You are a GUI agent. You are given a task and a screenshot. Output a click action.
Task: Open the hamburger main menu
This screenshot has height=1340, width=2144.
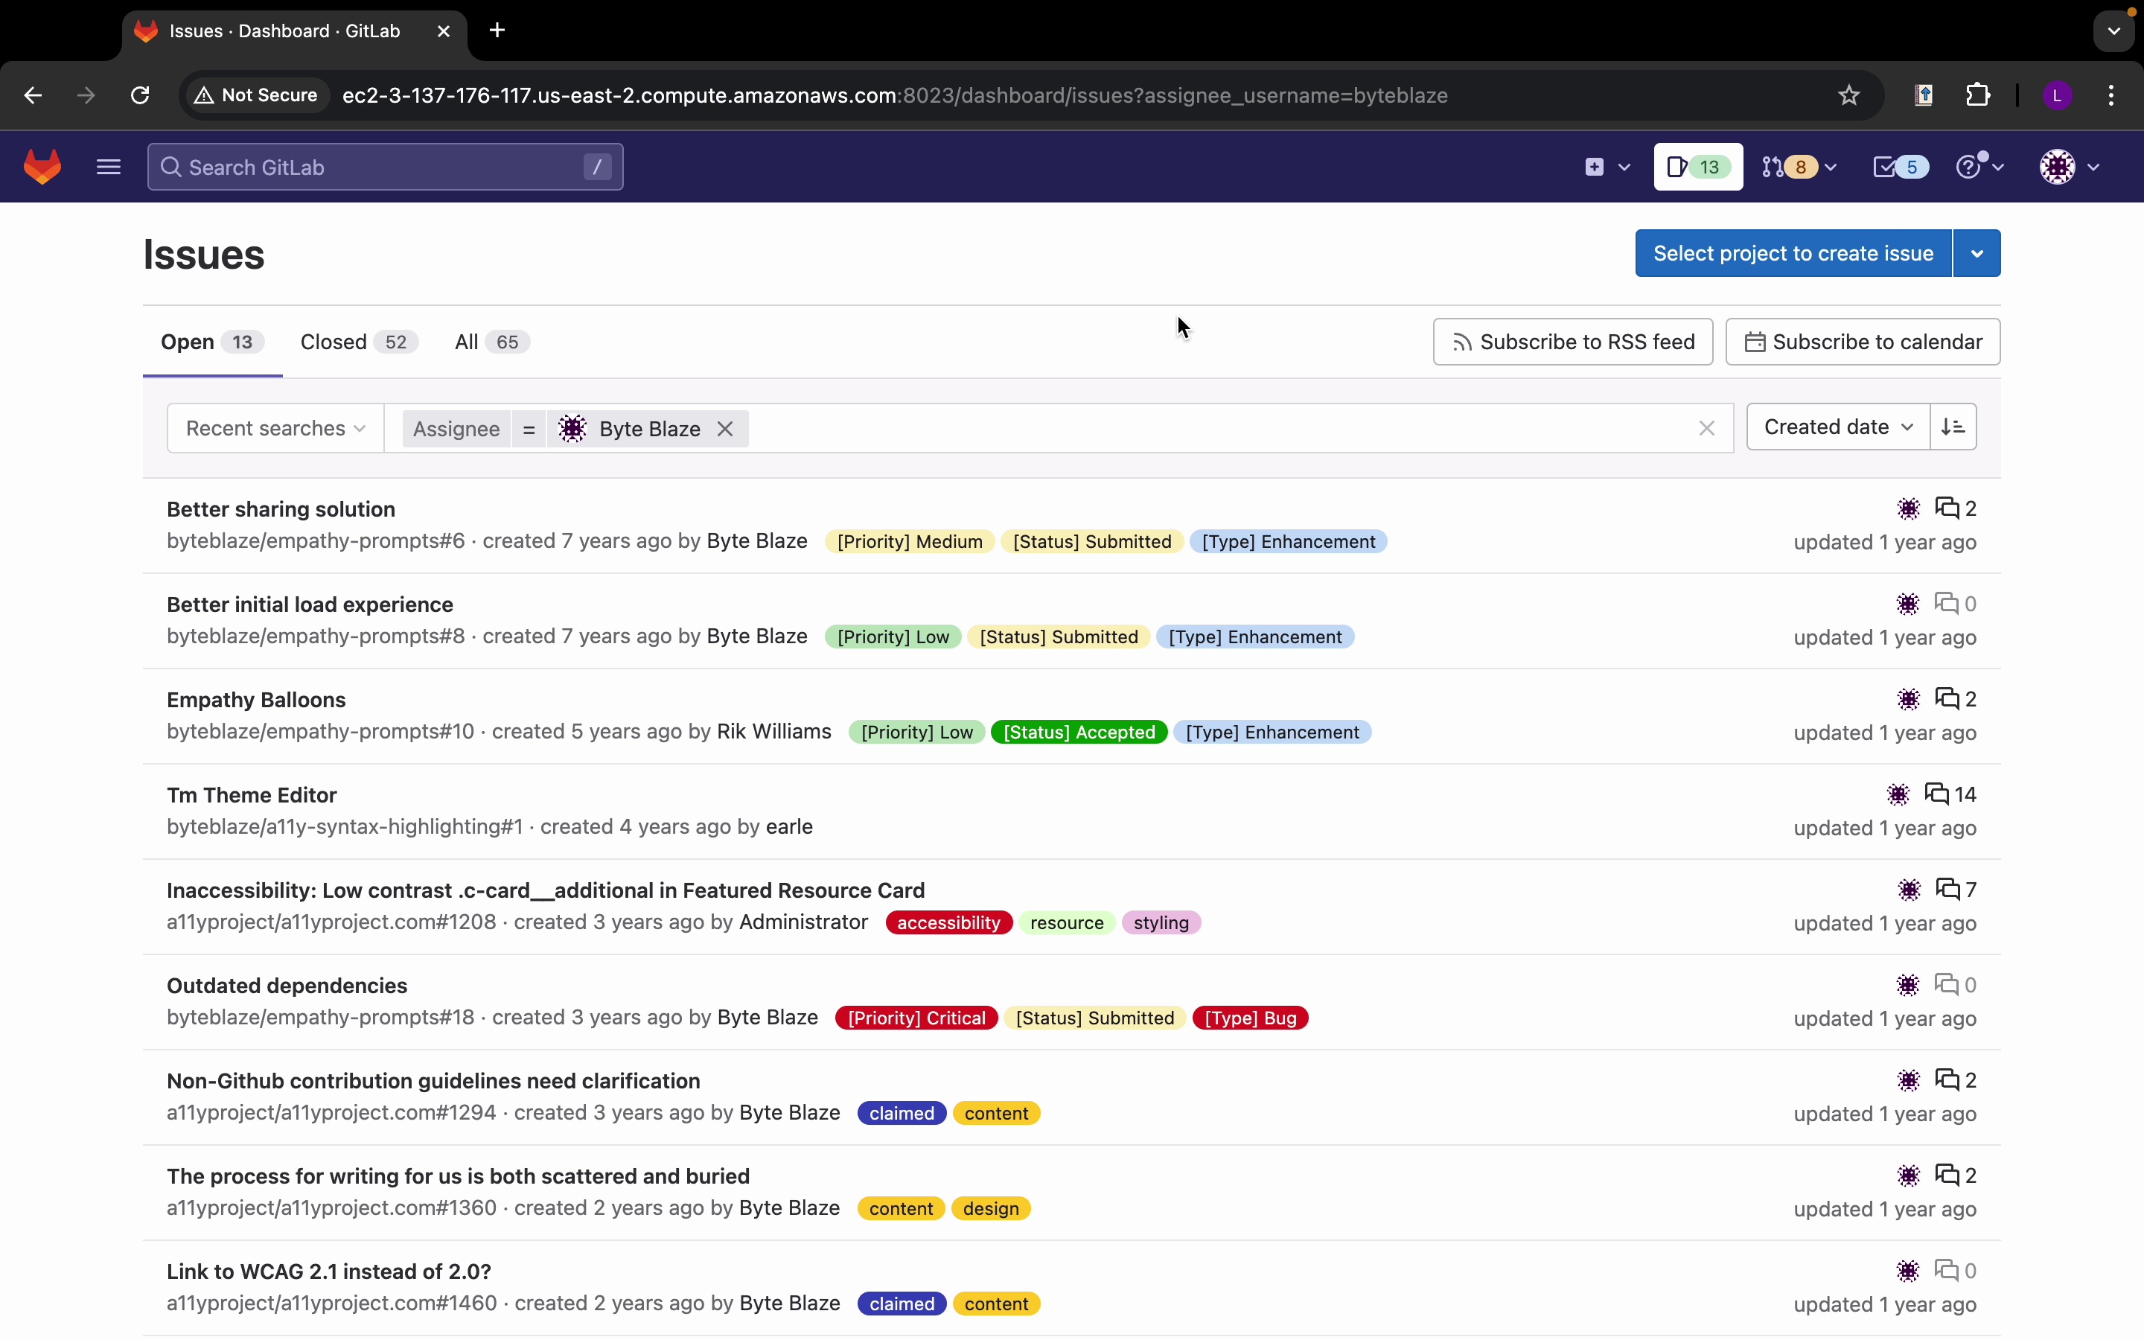(x=108, y=167)
